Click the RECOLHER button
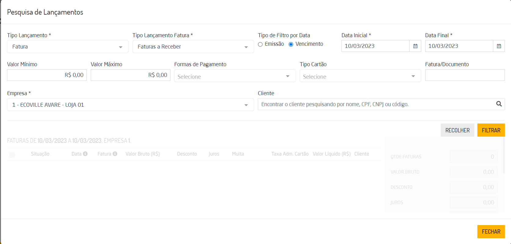Image resolution: width=511 pixels, height=244 pixels. tap(457, 130)
